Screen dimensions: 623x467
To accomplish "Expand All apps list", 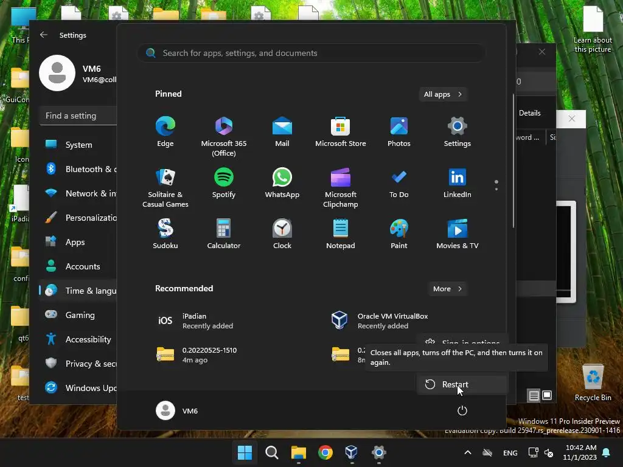I will pyautogui.click(x=443, y=94).
